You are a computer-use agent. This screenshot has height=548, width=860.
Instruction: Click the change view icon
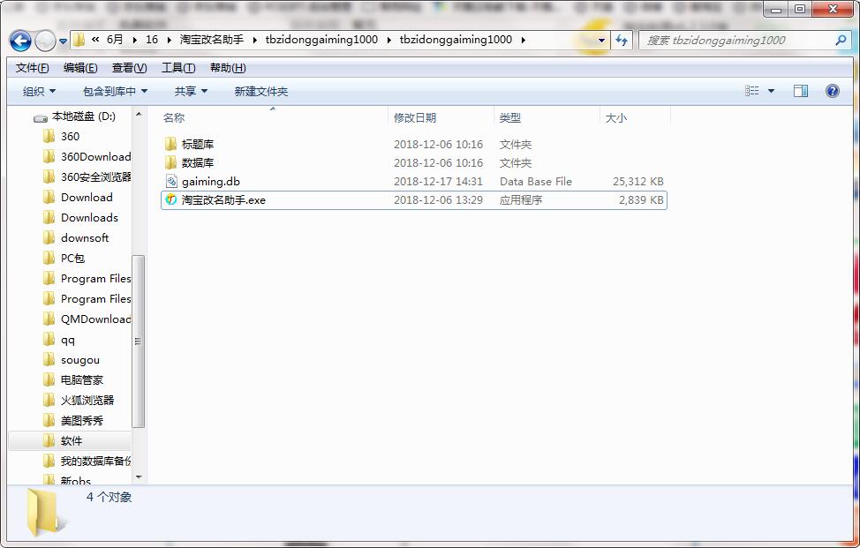752,91
